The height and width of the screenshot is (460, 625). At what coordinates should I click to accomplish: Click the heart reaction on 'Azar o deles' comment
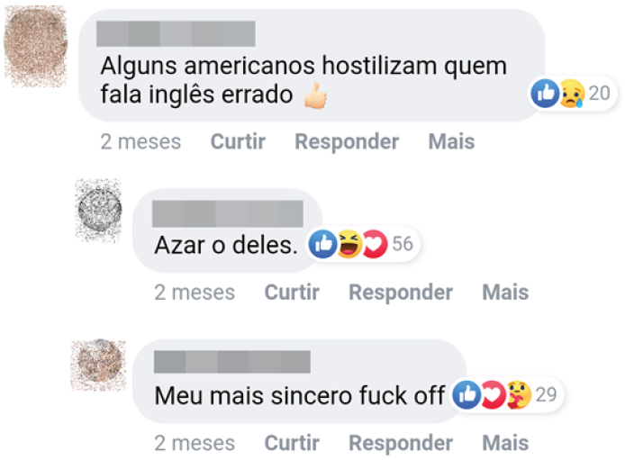coord(375,244)
